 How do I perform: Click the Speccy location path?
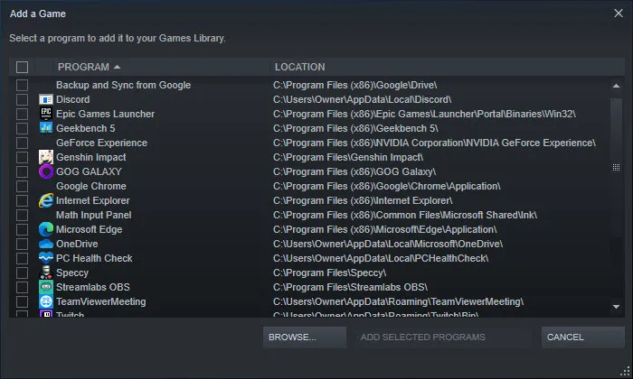coord(329,273)
